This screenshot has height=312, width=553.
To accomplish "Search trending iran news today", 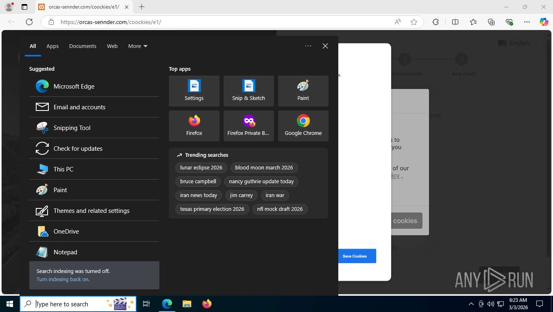I will coord(199,195).
